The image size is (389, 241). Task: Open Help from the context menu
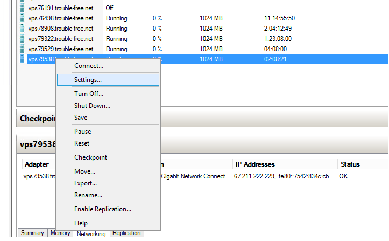pyautogui.click(x=108, y=223)
